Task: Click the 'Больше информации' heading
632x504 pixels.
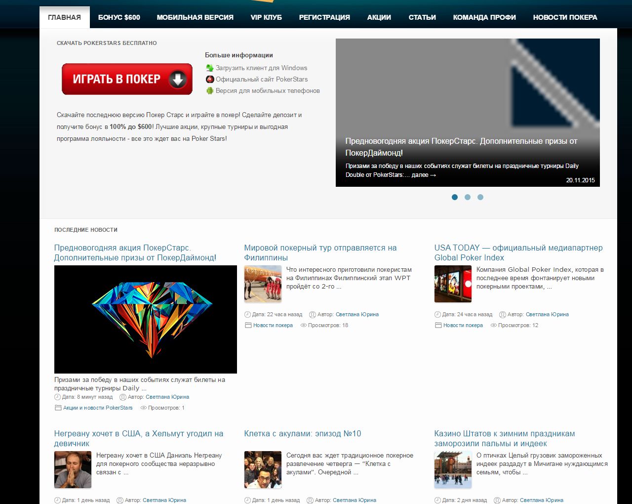Action: pyautogui.click(x=239, y=55)
